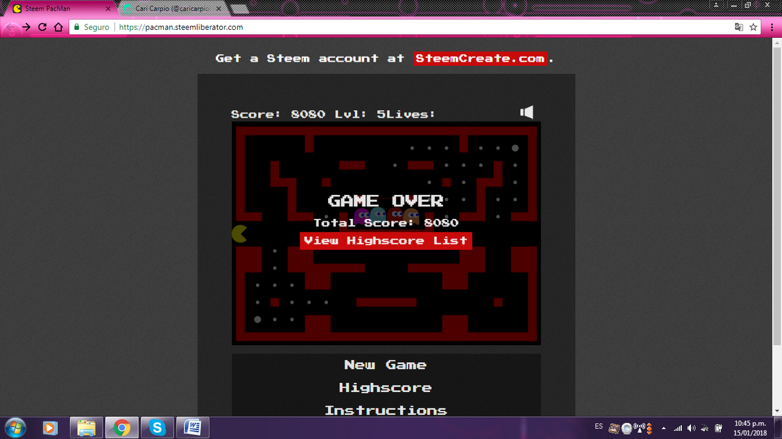Open the clock showing 10:45 p.m.
This screenshot has height=439, width=782.
tap(750, 428)
